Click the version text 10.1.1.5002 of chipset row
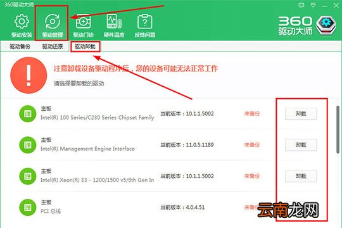 pyautogui.click(x=199, y=113)
